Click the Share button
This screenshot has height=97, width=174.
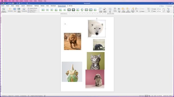tap(161, 6)
